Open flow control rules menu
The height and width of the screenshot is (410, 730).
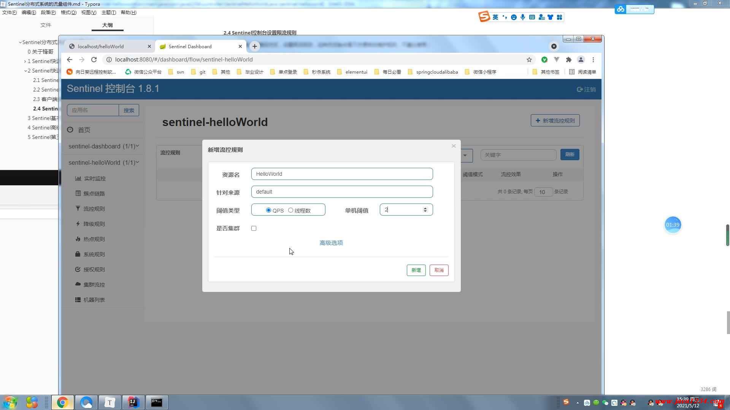tap(90, 209)
